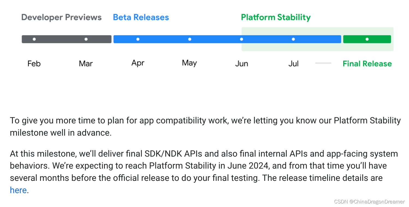Click the Feb month label
The width and height of the screenshot is (409, 207).
tap(34, 64)
